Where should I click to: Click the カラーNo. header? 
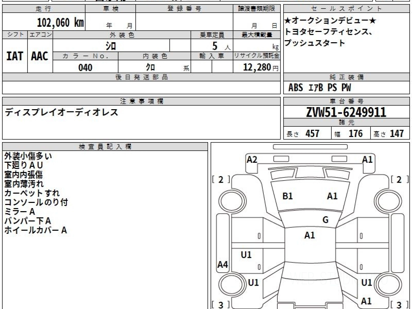[x=85, y=56]
